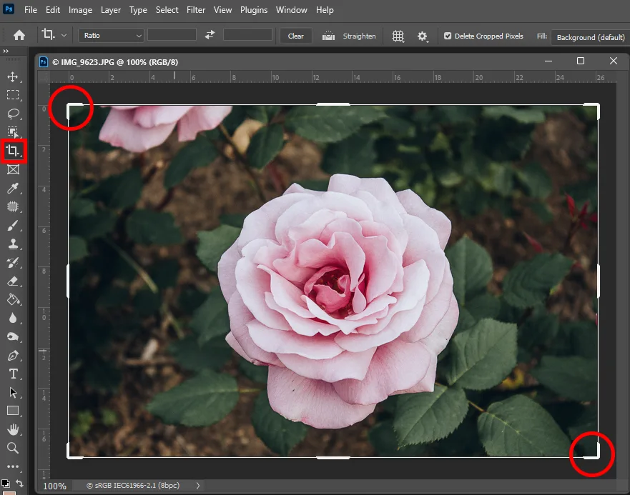Click the bottom-center crop handle
630x495 pixels.
tap(333, 457)
